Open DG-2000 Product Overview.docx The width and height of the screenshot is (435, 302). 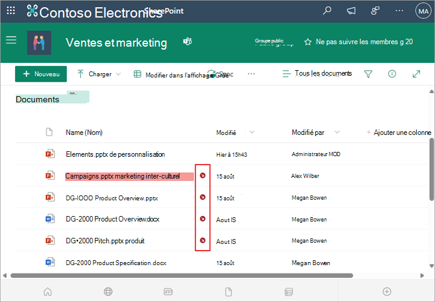click(x=112, y=219)
